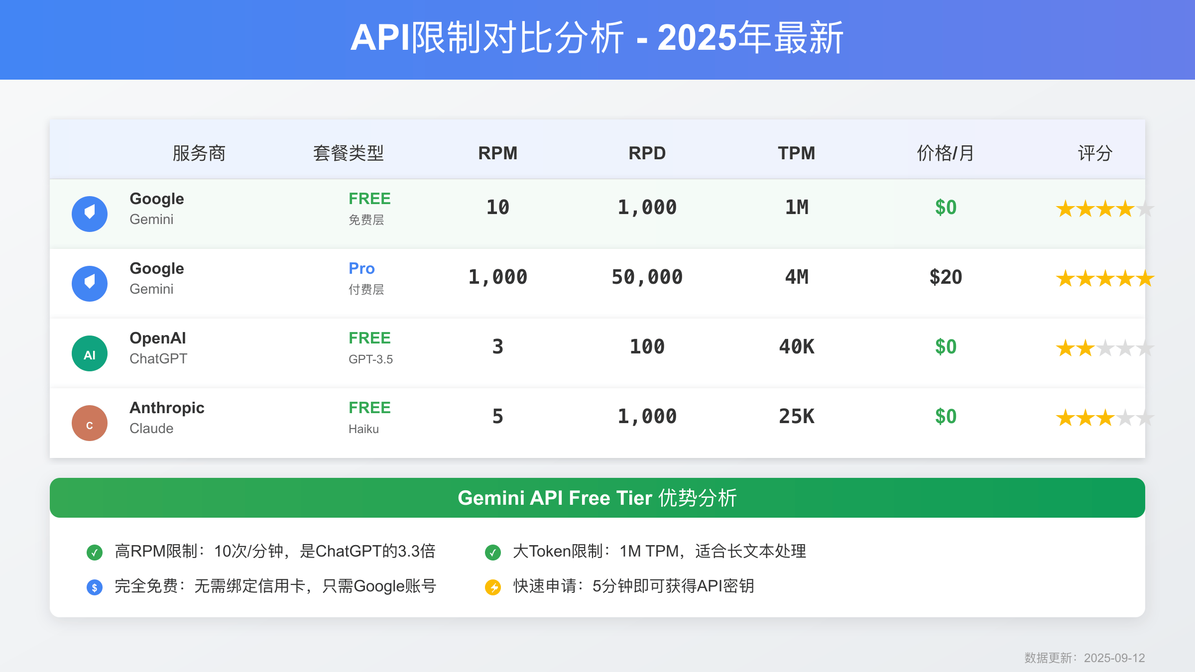Click the RPM value 1,000 for Gemini Pro
1195x672 pixels.
pyautogui.click(x=498, y=277)
